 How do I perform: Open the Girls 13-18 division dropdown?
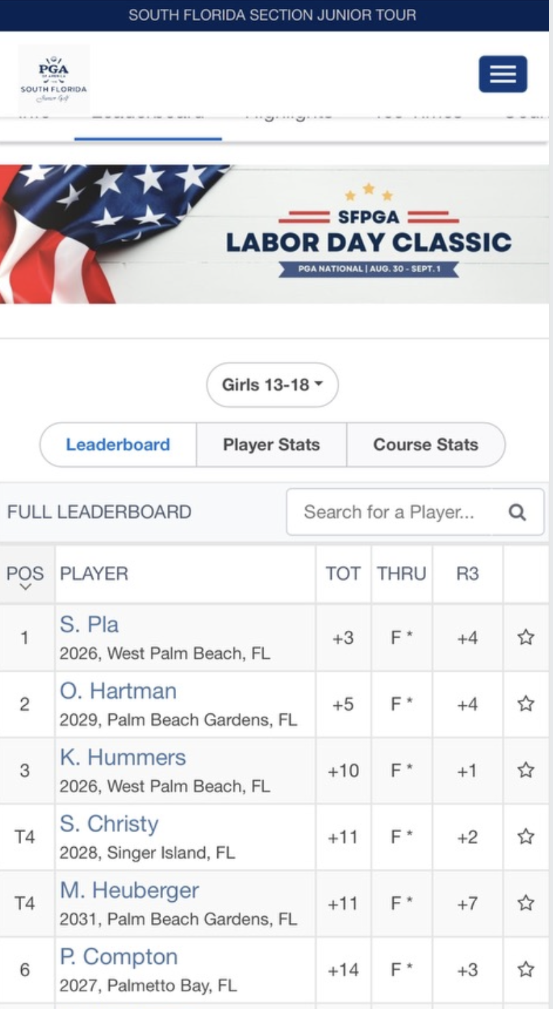pyautogui.click(x=272, y=385)
